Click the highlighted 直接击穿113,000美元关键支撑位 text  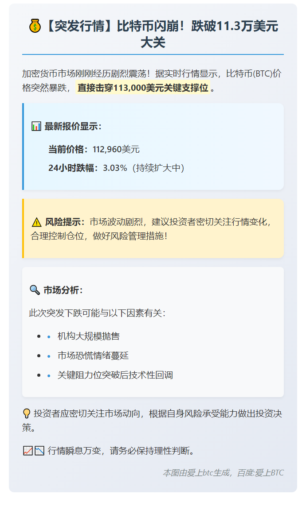(x=142, y=88)
